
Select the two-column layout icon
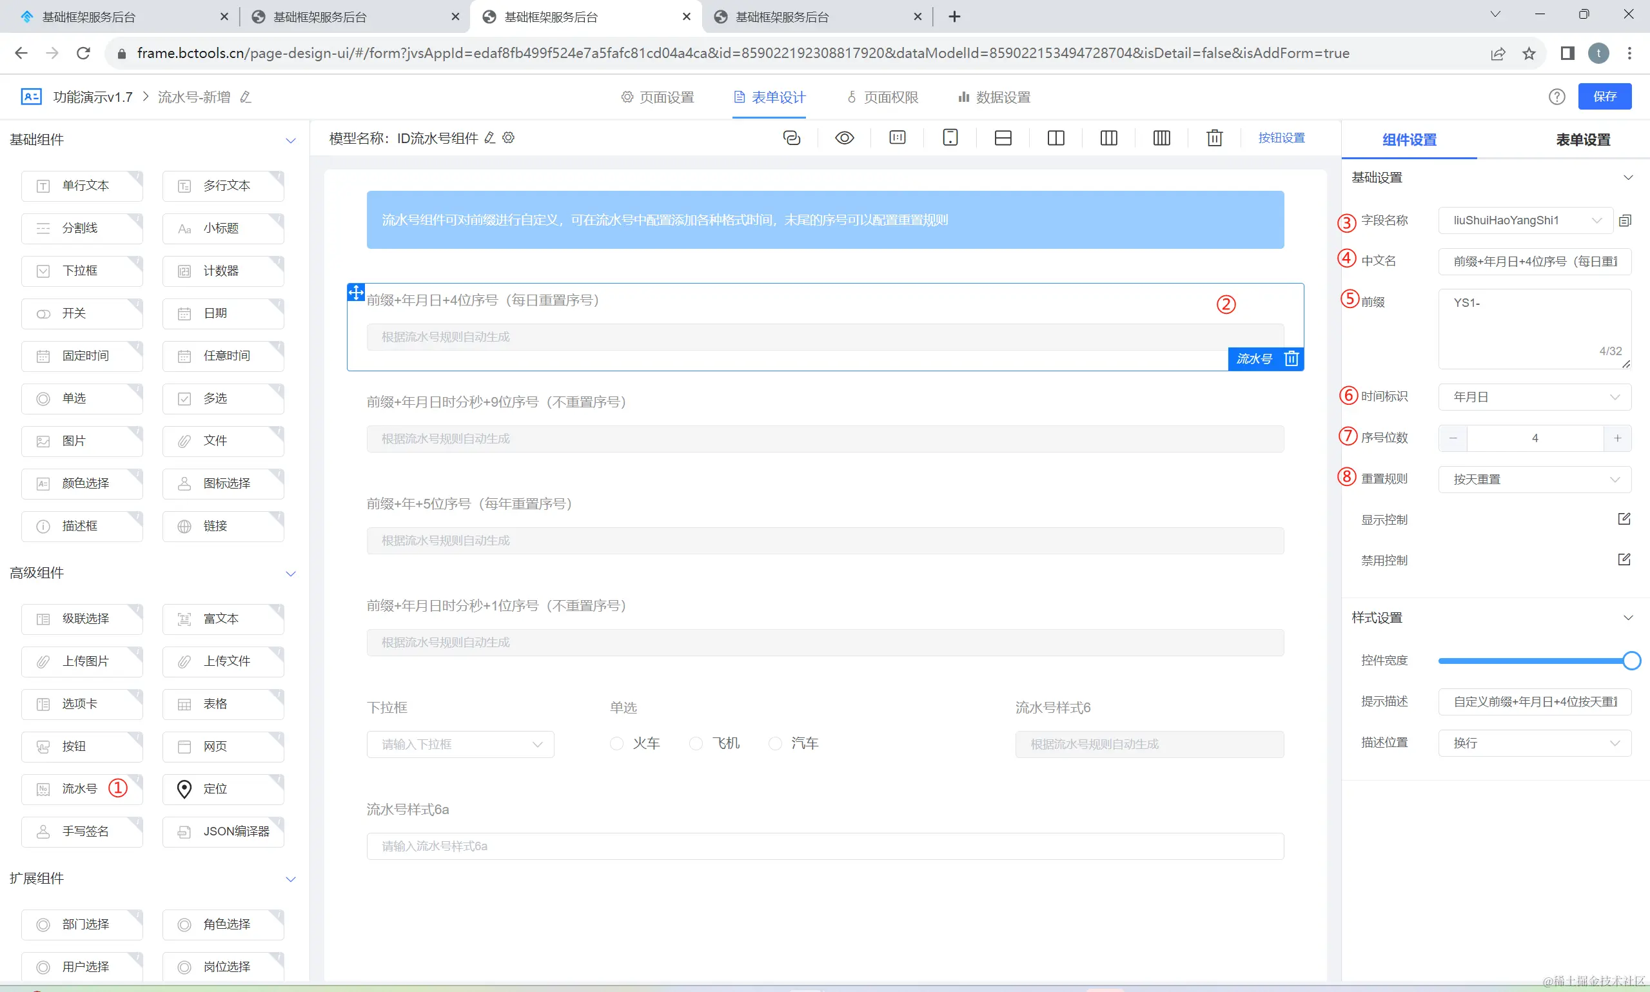point(1056,138)
